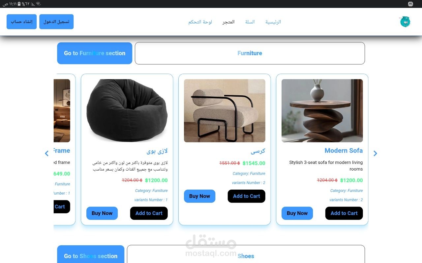Show previous products with left carousel arrow
Viewport: 422px width, 263px height.
click(46, 153)
